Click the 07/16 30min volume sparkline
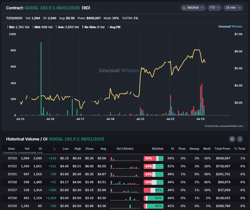Viewport: 250px width, 210px height. pos(125,198)
